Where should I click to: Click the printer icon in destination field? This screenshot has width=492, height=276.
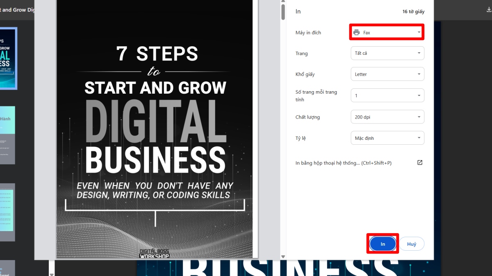pyautogui.click(x=357, y=32)
